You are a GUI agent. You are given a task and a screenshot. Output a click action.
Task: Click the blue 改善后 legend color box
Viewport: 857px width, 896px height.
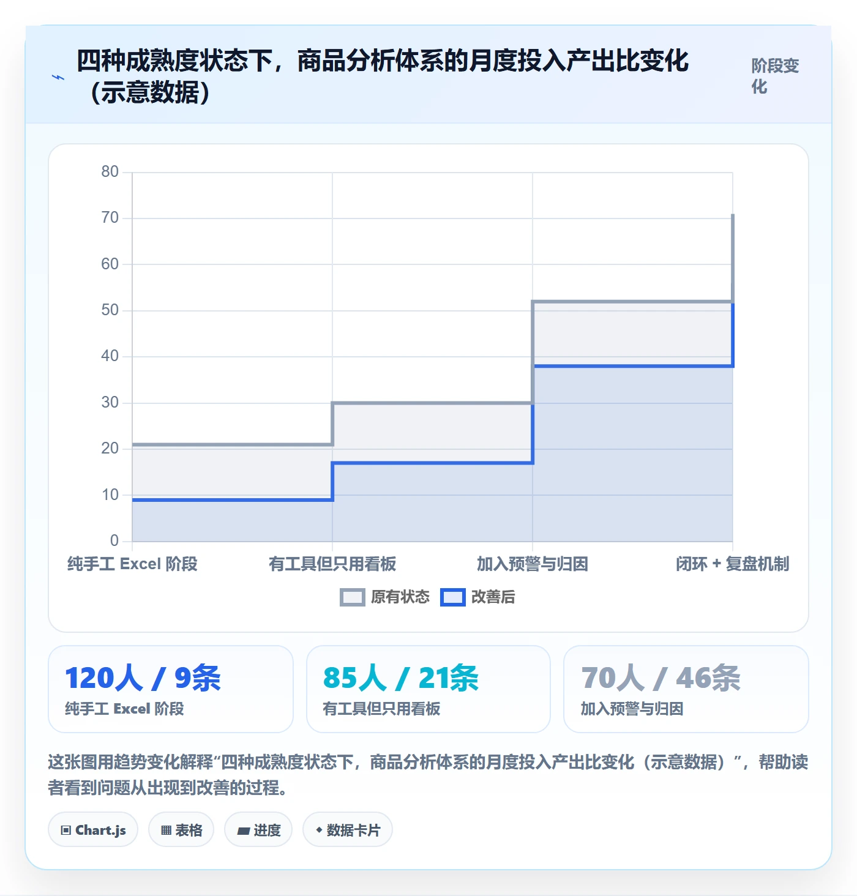(453, 597)
